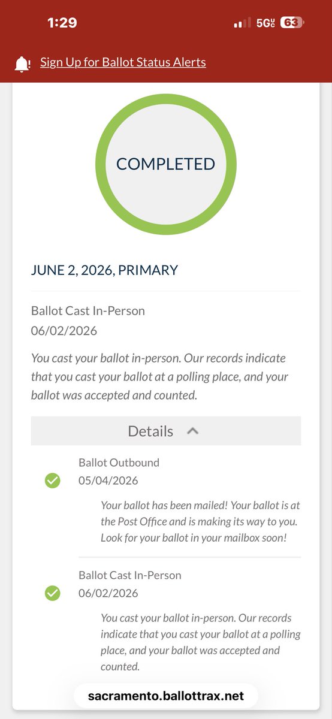This screenshot has height=719, width=332.
Task: Tap the bell alert icon
Action: (x=23, y=63)
